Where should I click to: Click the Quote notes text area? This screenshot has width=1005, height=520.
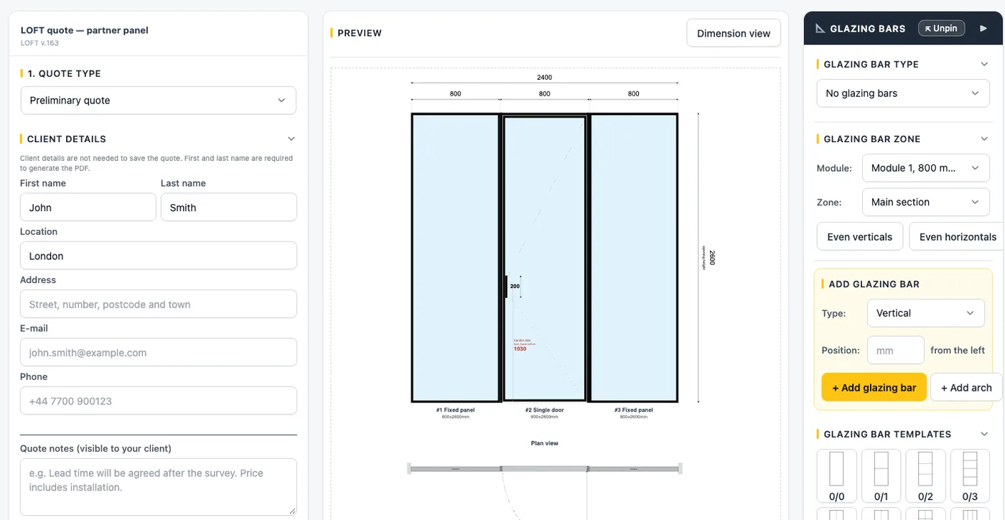(x=158, y=487)
